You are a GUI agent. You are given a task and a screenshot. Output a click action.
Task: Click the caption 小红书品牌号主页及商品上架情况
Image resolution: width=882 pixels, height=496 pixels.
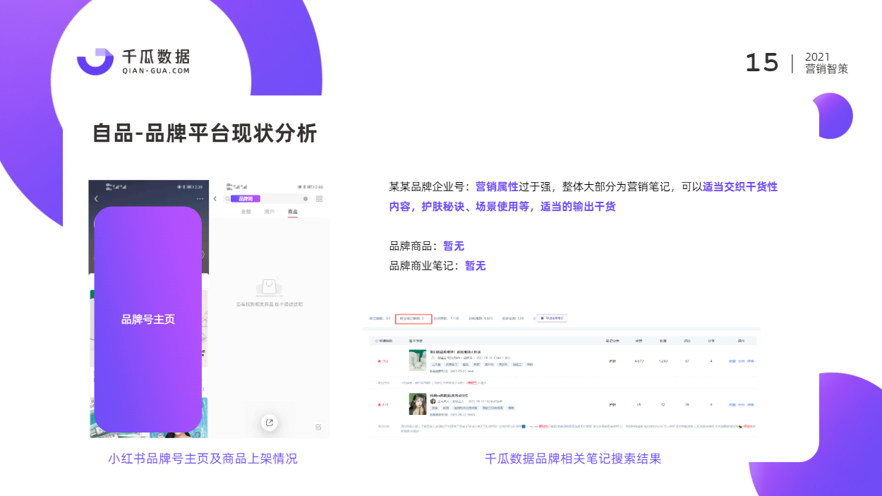point(203,459)
